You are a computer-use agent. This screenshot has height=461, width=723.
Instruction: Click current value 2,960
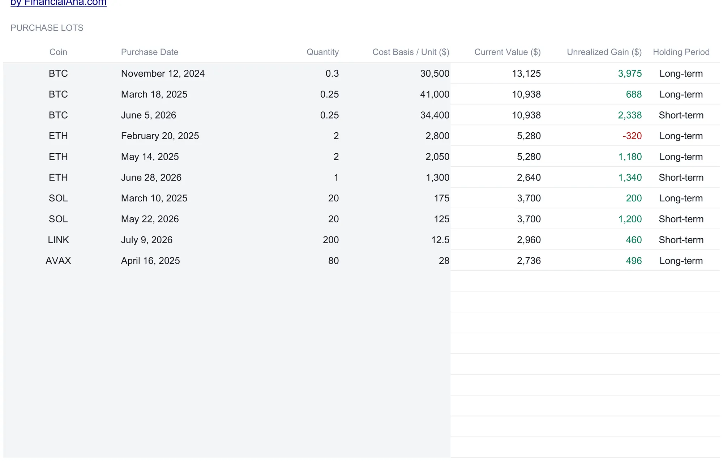[x=529, y=240]
